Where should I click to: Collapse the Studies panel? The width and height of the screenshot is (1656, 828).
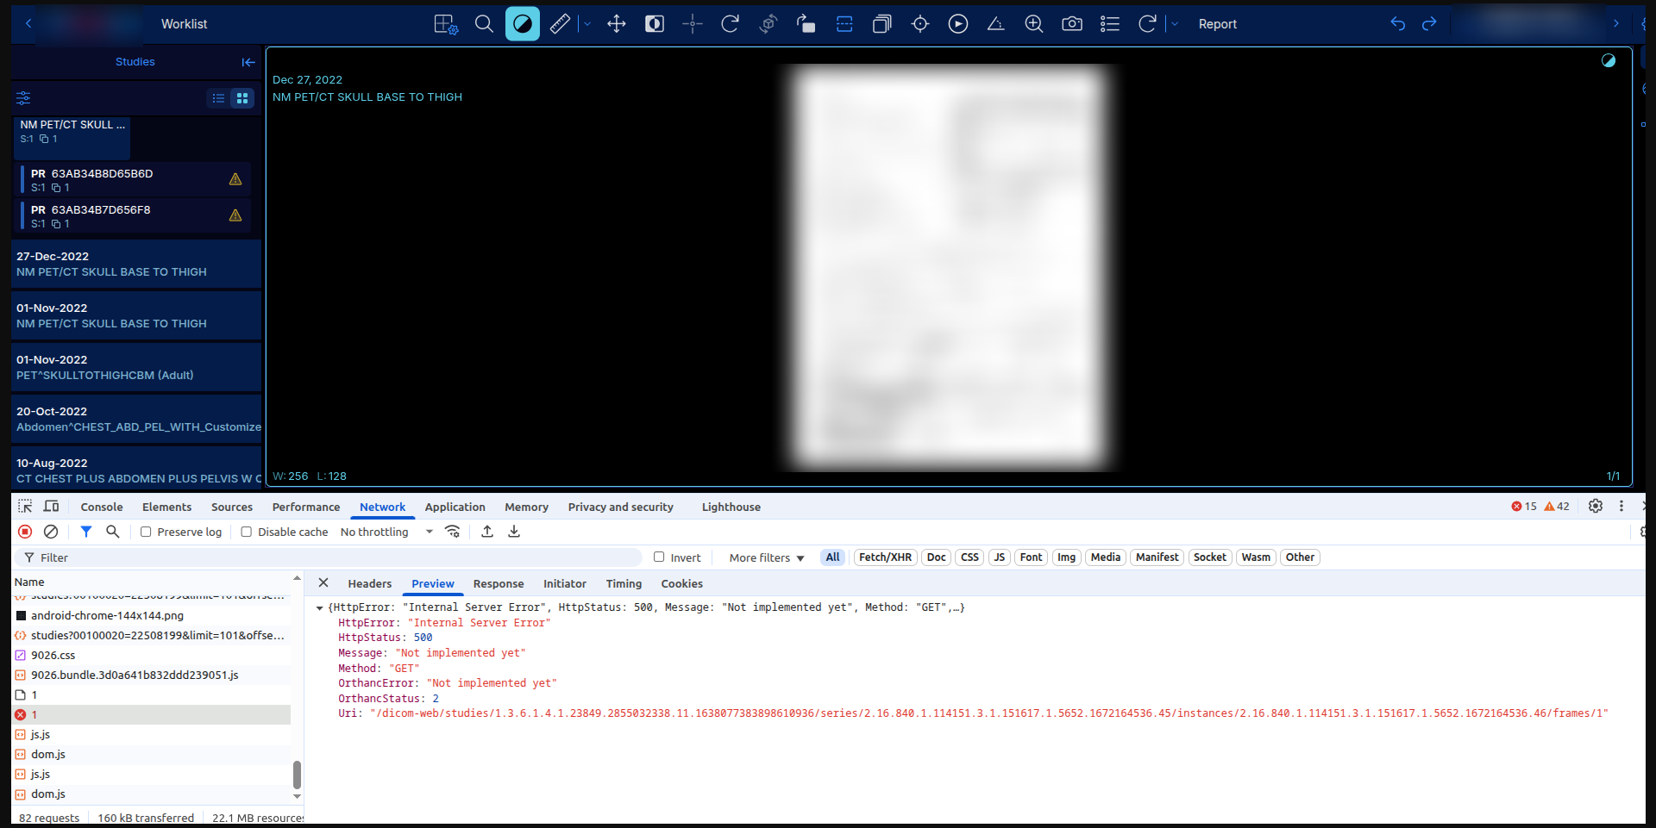click(x=248, y=62)
